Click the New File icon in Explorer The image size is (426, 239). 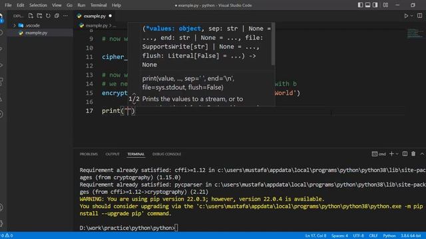[31, 16]
